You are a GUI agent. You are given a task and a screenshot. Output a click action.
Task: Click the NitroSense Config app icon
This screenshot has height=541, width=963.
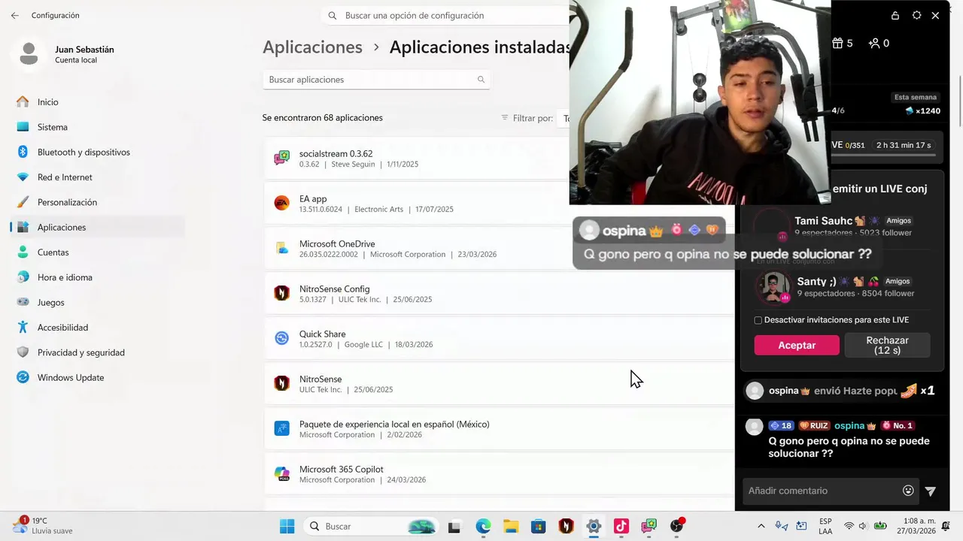[x=282, y=293]
